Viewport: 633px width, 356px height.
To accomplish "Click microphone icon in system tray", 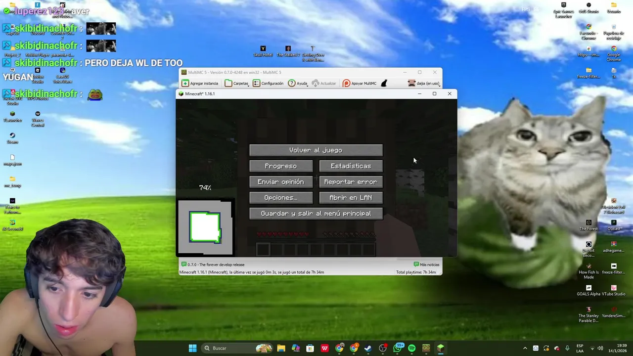I will tap(567, 348).
